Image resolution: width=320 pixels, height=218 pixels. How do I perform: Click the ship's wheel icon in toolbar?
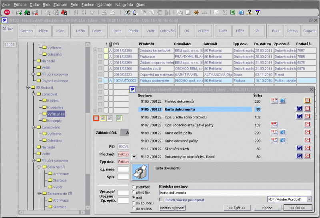[196, 12]
